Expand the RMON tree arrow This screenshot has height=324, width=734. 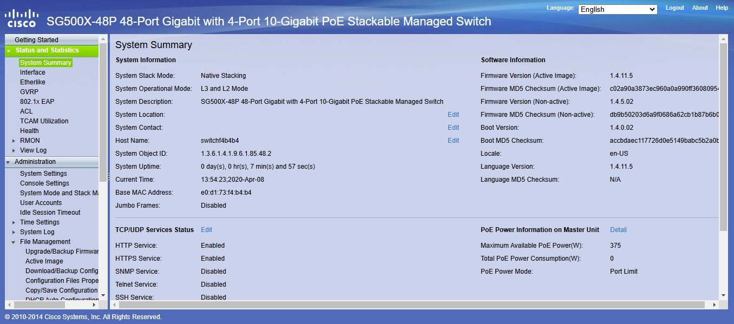(14, 141)
